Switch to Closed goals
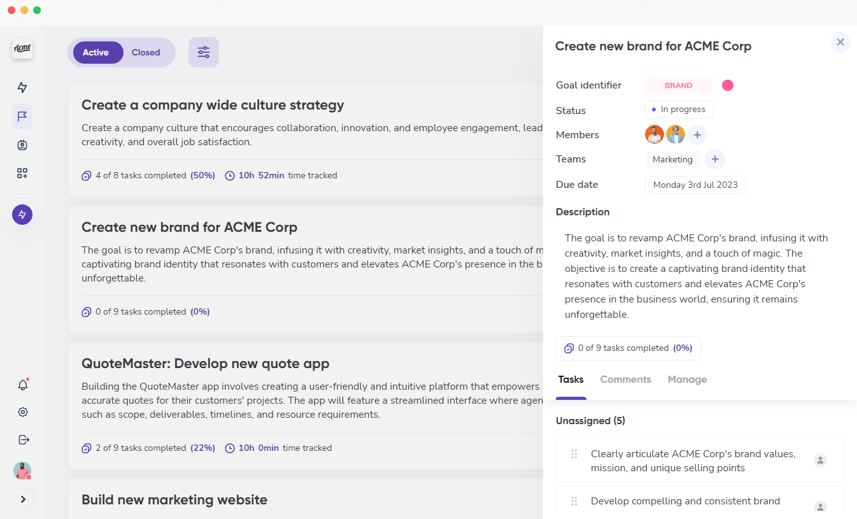The image size is (857, 519). coord(146,52)
